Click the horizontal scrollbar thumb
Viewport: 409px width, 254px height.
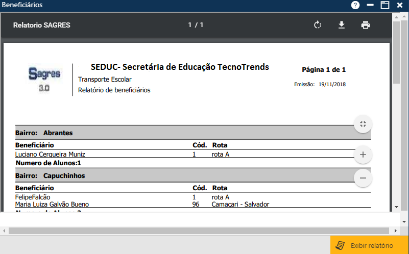coord(199,231)
